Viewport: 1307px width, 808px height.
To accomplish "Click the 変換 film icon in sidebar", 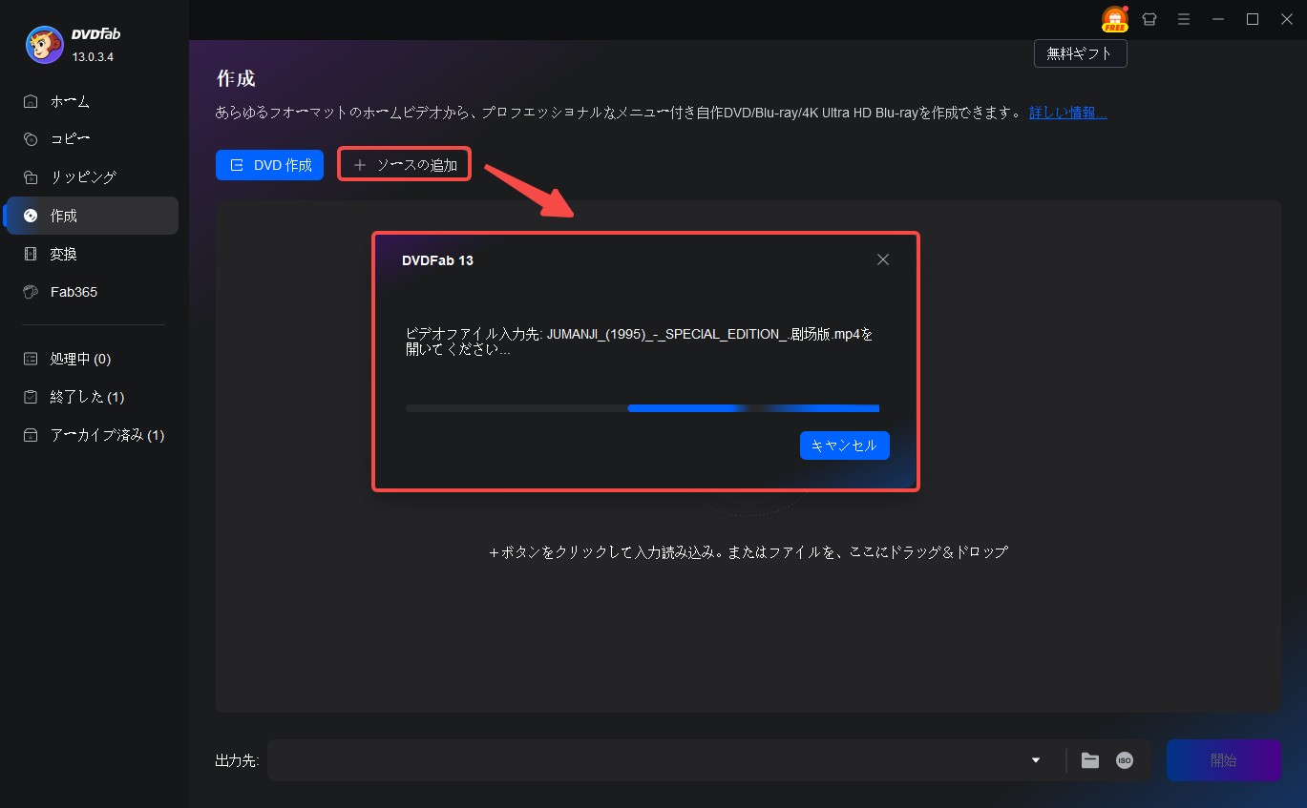I will pyautogui.click(x=32, y=254).
